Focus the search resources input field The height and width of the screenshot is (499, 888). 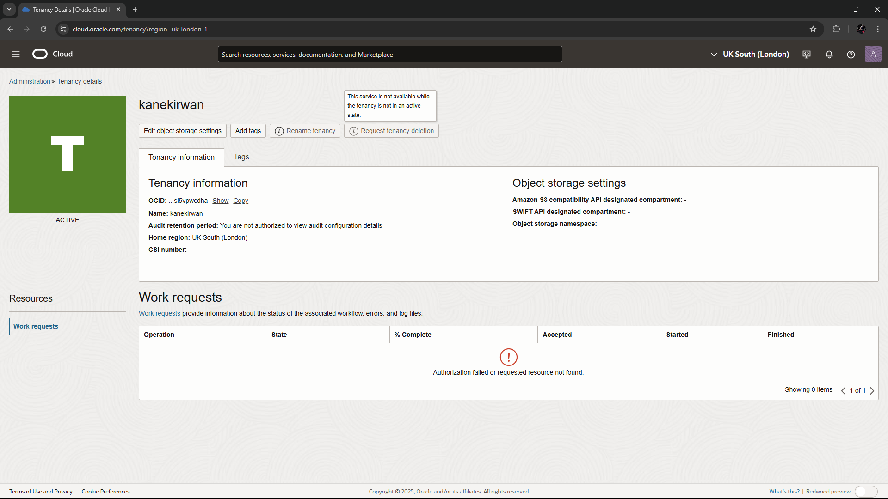390,55
